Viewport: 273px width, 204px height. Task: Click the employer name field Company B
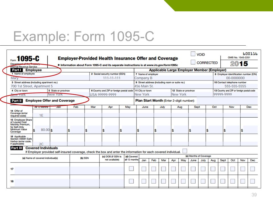point(173,78)
